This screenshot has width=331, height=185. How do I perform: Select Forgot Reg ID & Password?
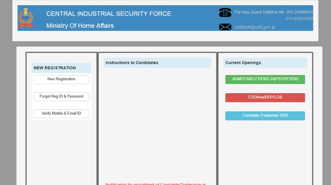pos(61,97)
